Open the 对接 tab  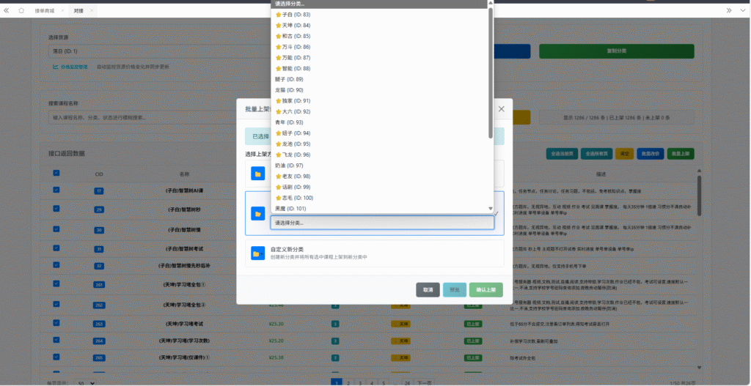point(78,11)
